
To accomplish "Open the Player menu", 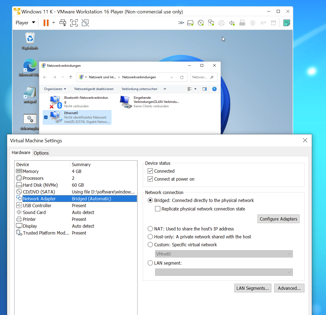I will coord(25,23).
